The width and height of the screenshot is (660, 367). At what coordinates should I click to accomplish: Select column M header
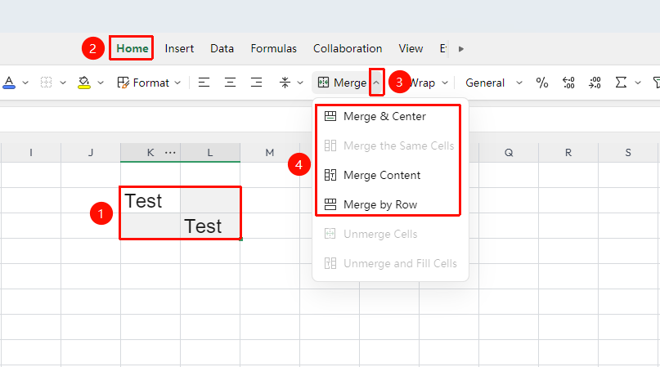click(x=270, y=152)
